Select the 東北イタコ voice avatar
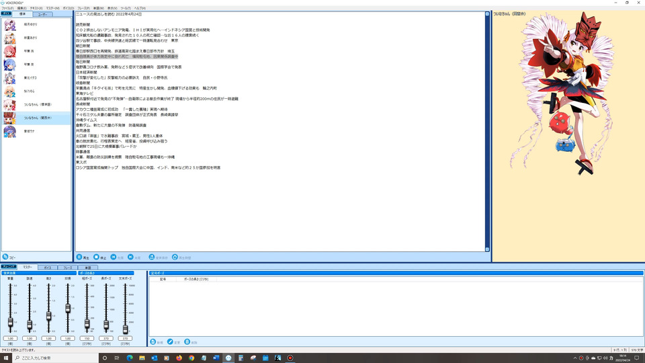Image resolution: width=645 pixels, height=363 pixels. point(10,78)
